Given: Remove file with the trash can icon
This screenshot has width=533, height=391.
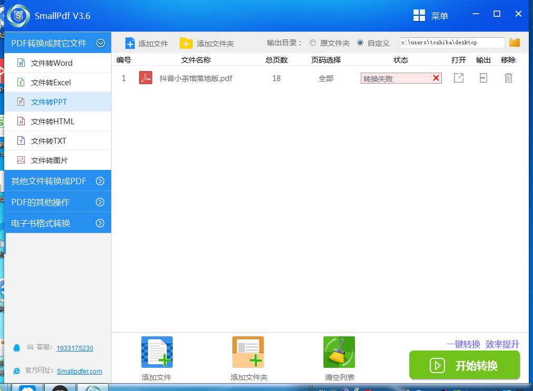Looking at the screenshot, I should click(x=508, y=78).
